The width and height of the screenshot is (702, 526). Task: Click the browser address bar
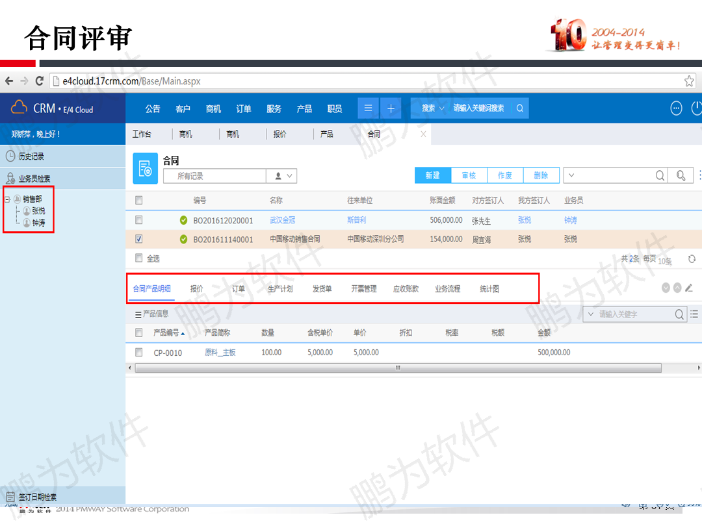click(372, 81)
